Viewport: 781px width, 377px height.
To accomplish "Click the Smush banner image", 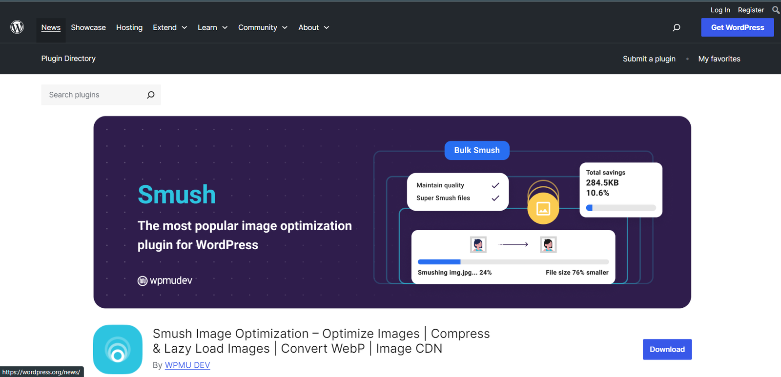I will coord(392,212).
